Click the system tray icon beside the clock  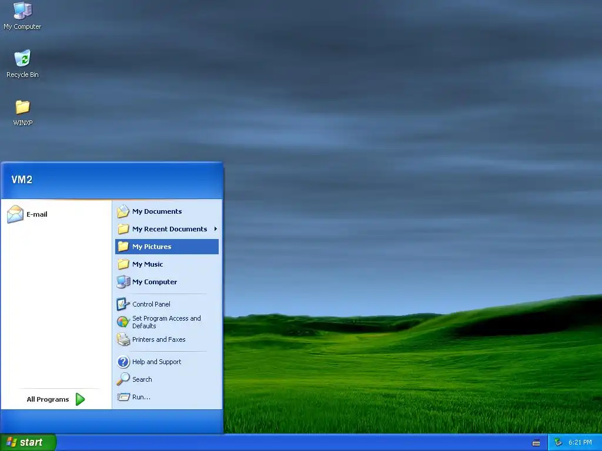coord(558,443)
